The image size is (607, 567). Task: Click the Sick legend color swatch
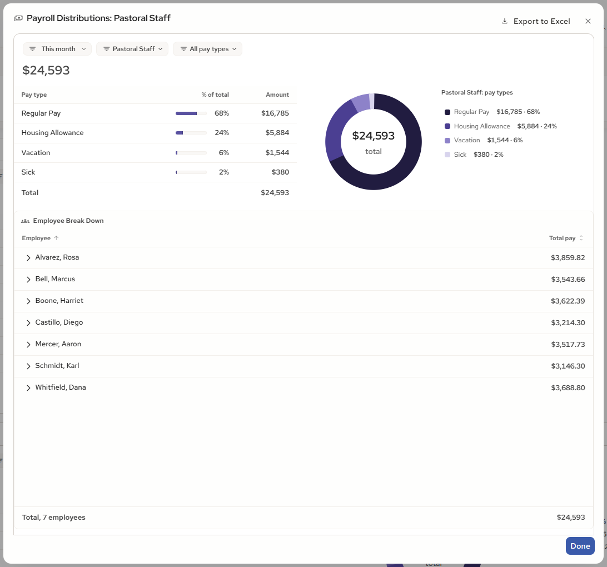tap(447, 155)
